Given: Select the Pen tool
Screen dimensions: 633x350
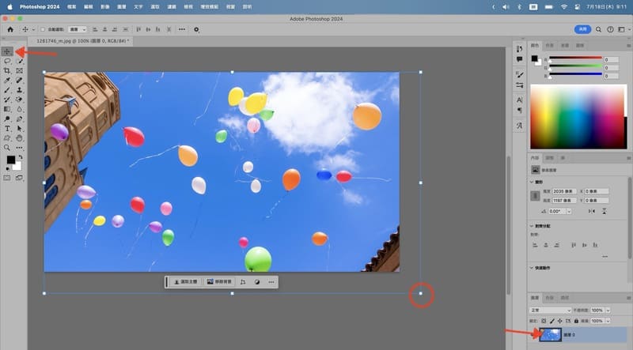Looking at the screenshot, I should tap(19, 119).
